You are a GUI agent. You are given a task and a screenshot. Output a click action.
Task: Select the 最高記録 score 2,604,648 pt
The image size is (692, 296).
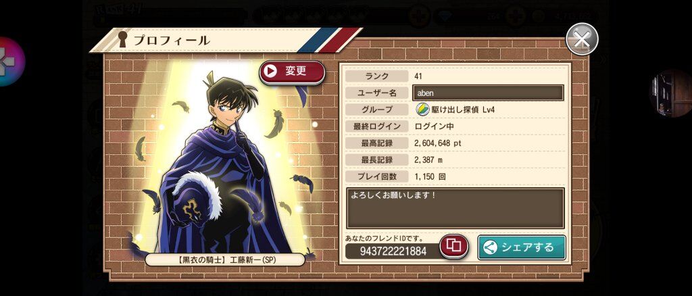point(437,143)
